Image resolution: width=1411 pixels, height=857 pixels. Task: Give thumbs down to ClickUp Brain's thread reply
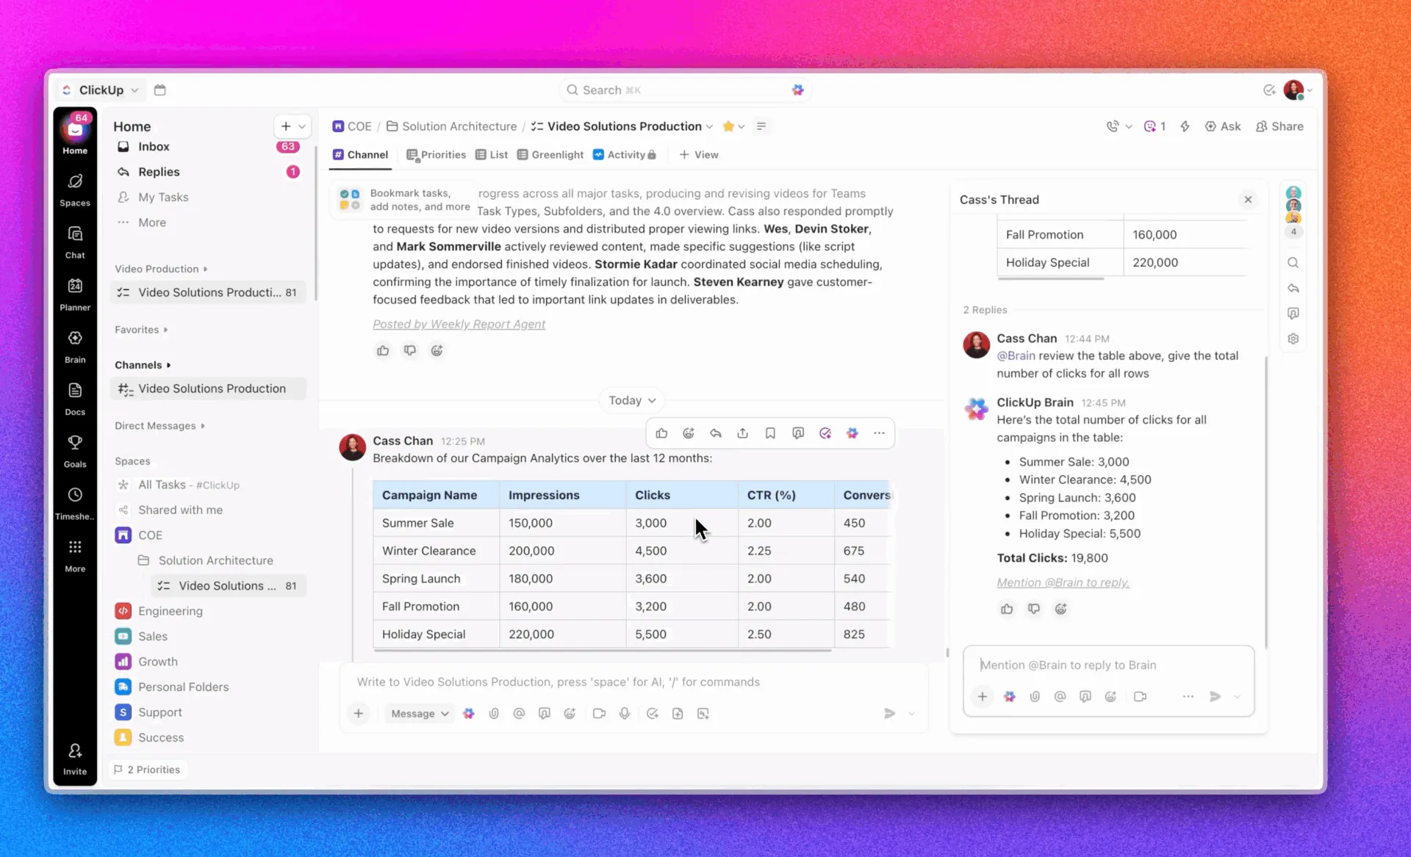pos(1034,608)
